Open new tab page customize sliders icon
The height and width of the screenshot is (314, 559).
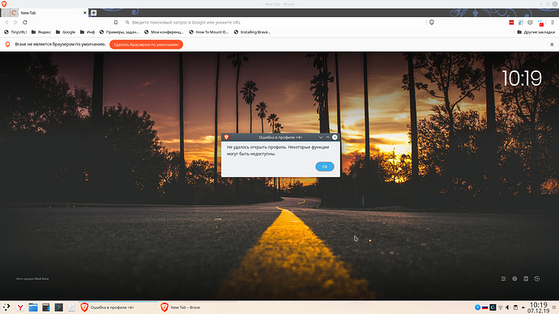pyautogui.click(x=503, y=278)
